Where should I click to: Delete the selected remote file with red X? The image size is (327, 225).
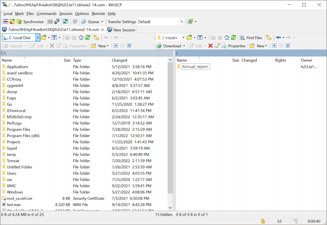click(211, 46)
